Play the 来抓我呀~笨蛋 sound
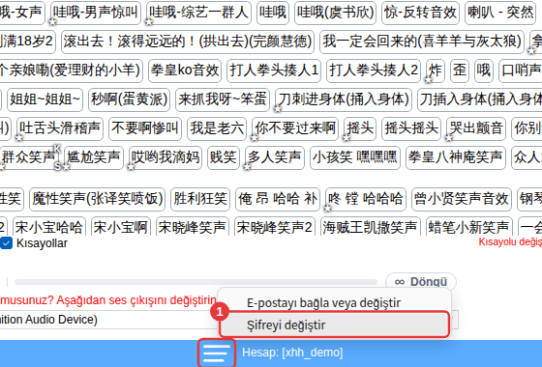This screenshot has height=367, width=542. pos(223,99)
